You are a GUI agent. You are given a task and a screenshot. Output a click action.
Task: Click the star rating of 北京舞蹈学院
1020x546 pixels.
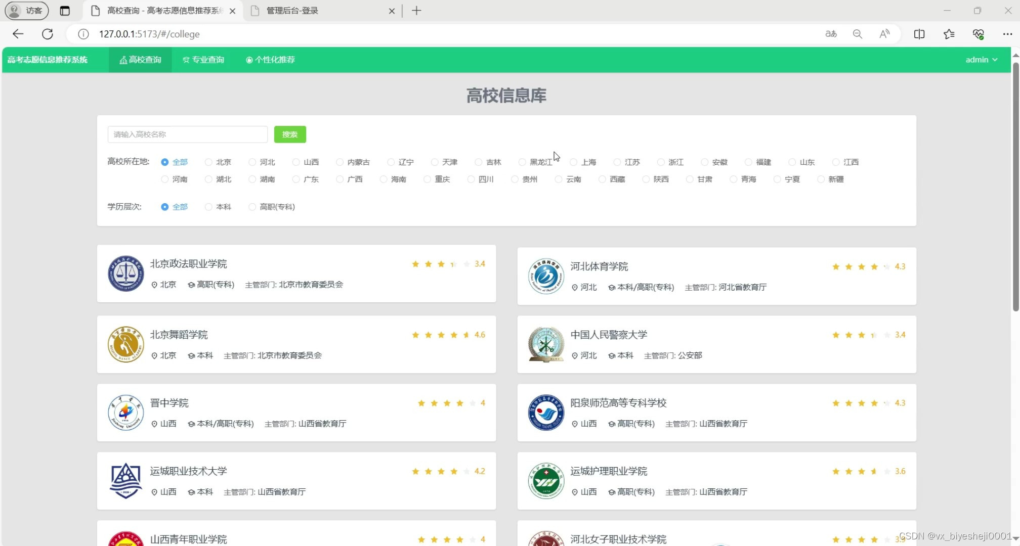coord(441,335)
